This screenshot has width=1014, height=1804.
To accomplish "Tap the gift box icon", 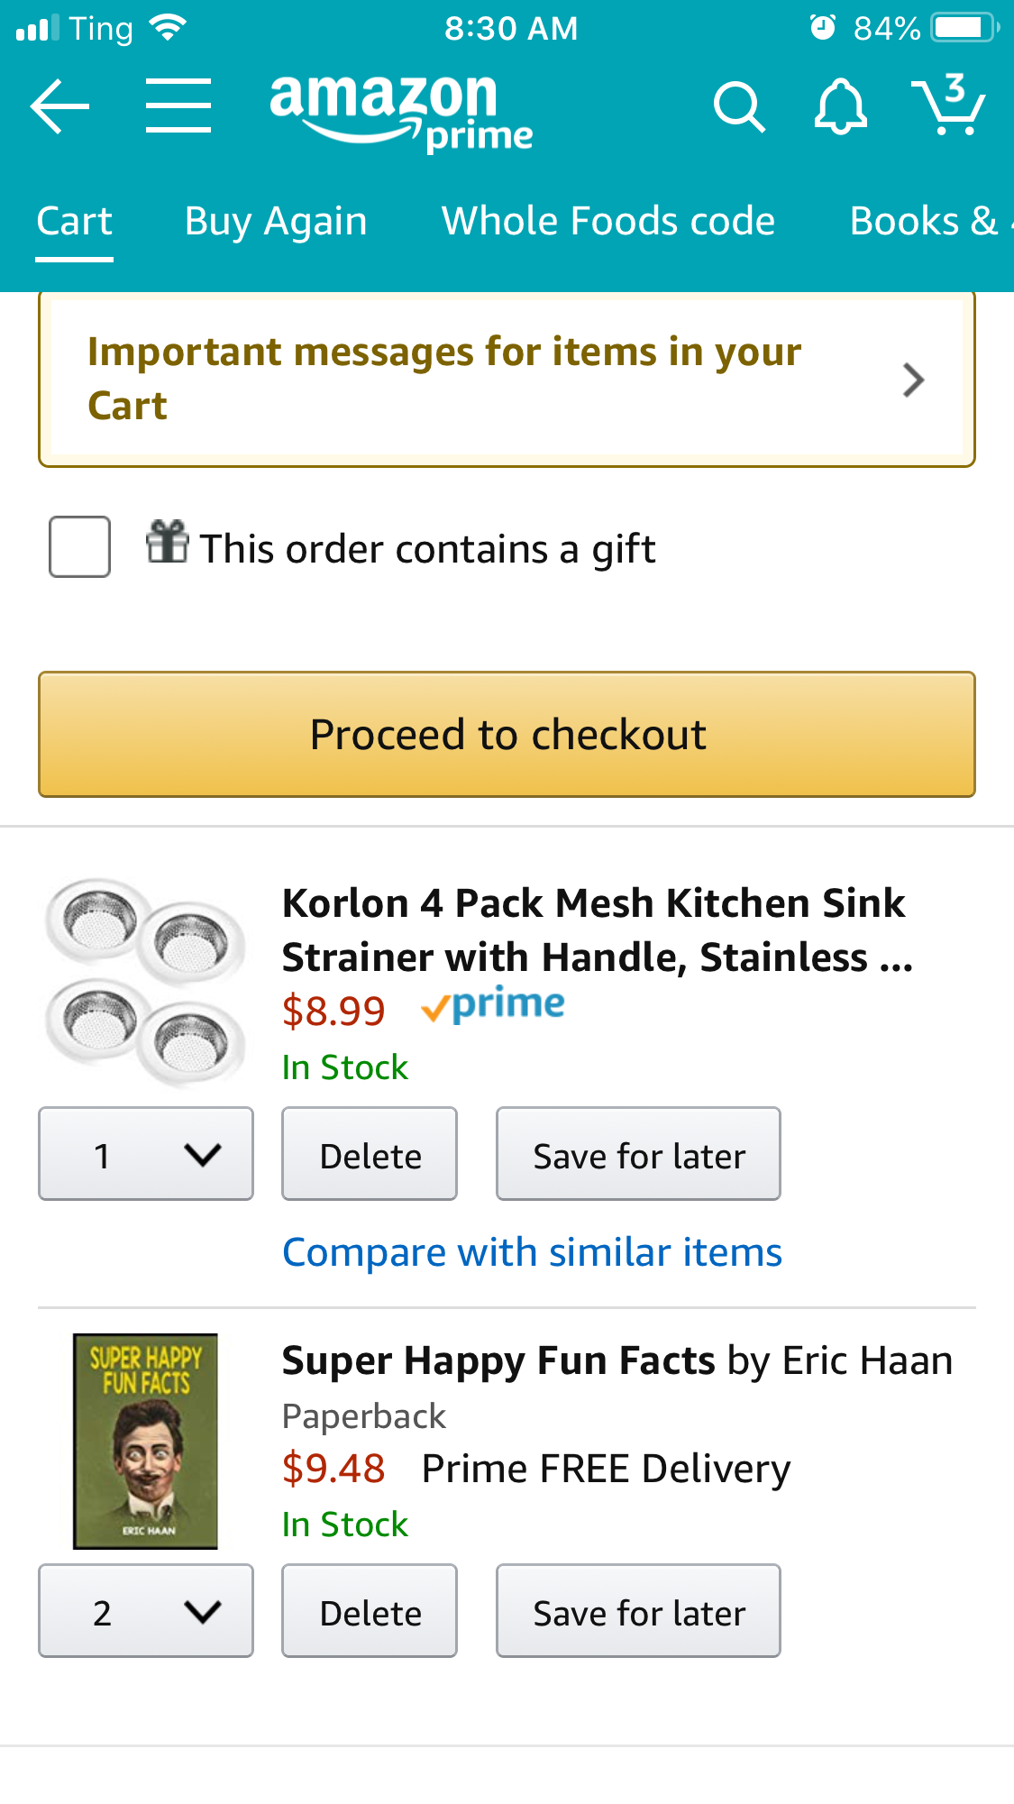I will pos(167,543).
